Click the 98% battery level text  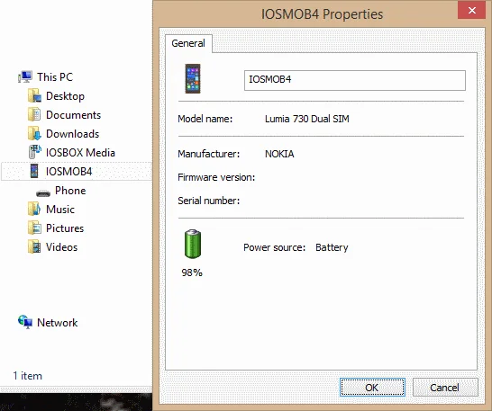pos(192,273)
